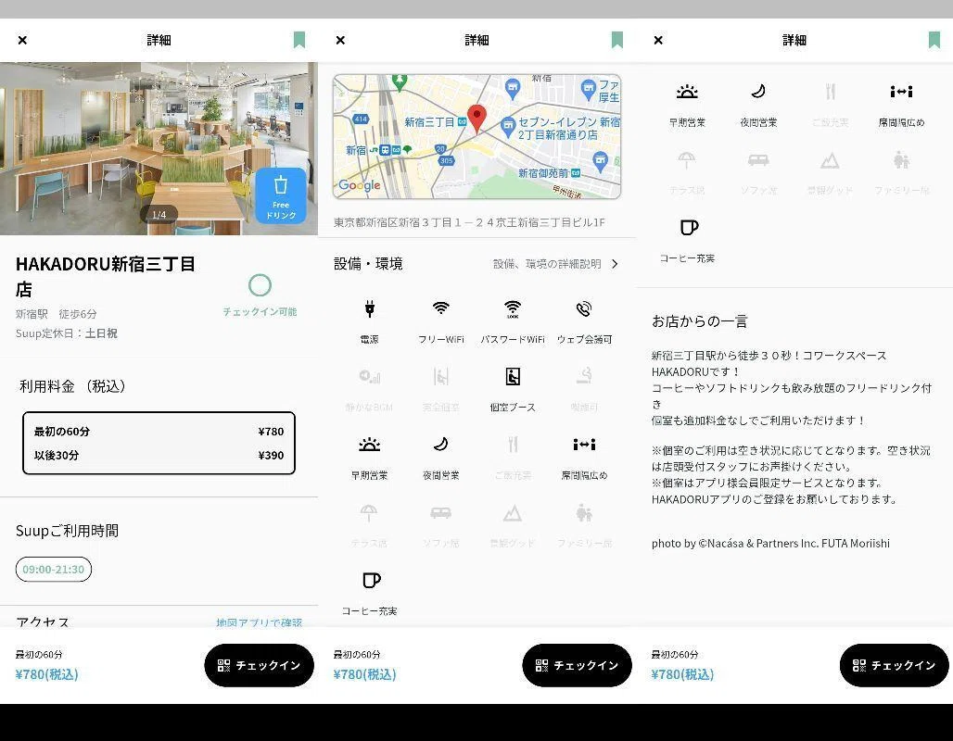The image size is (953, 741).
Task: Tap the ウェブ会議可 phone icon
Action: click(583, 308)
